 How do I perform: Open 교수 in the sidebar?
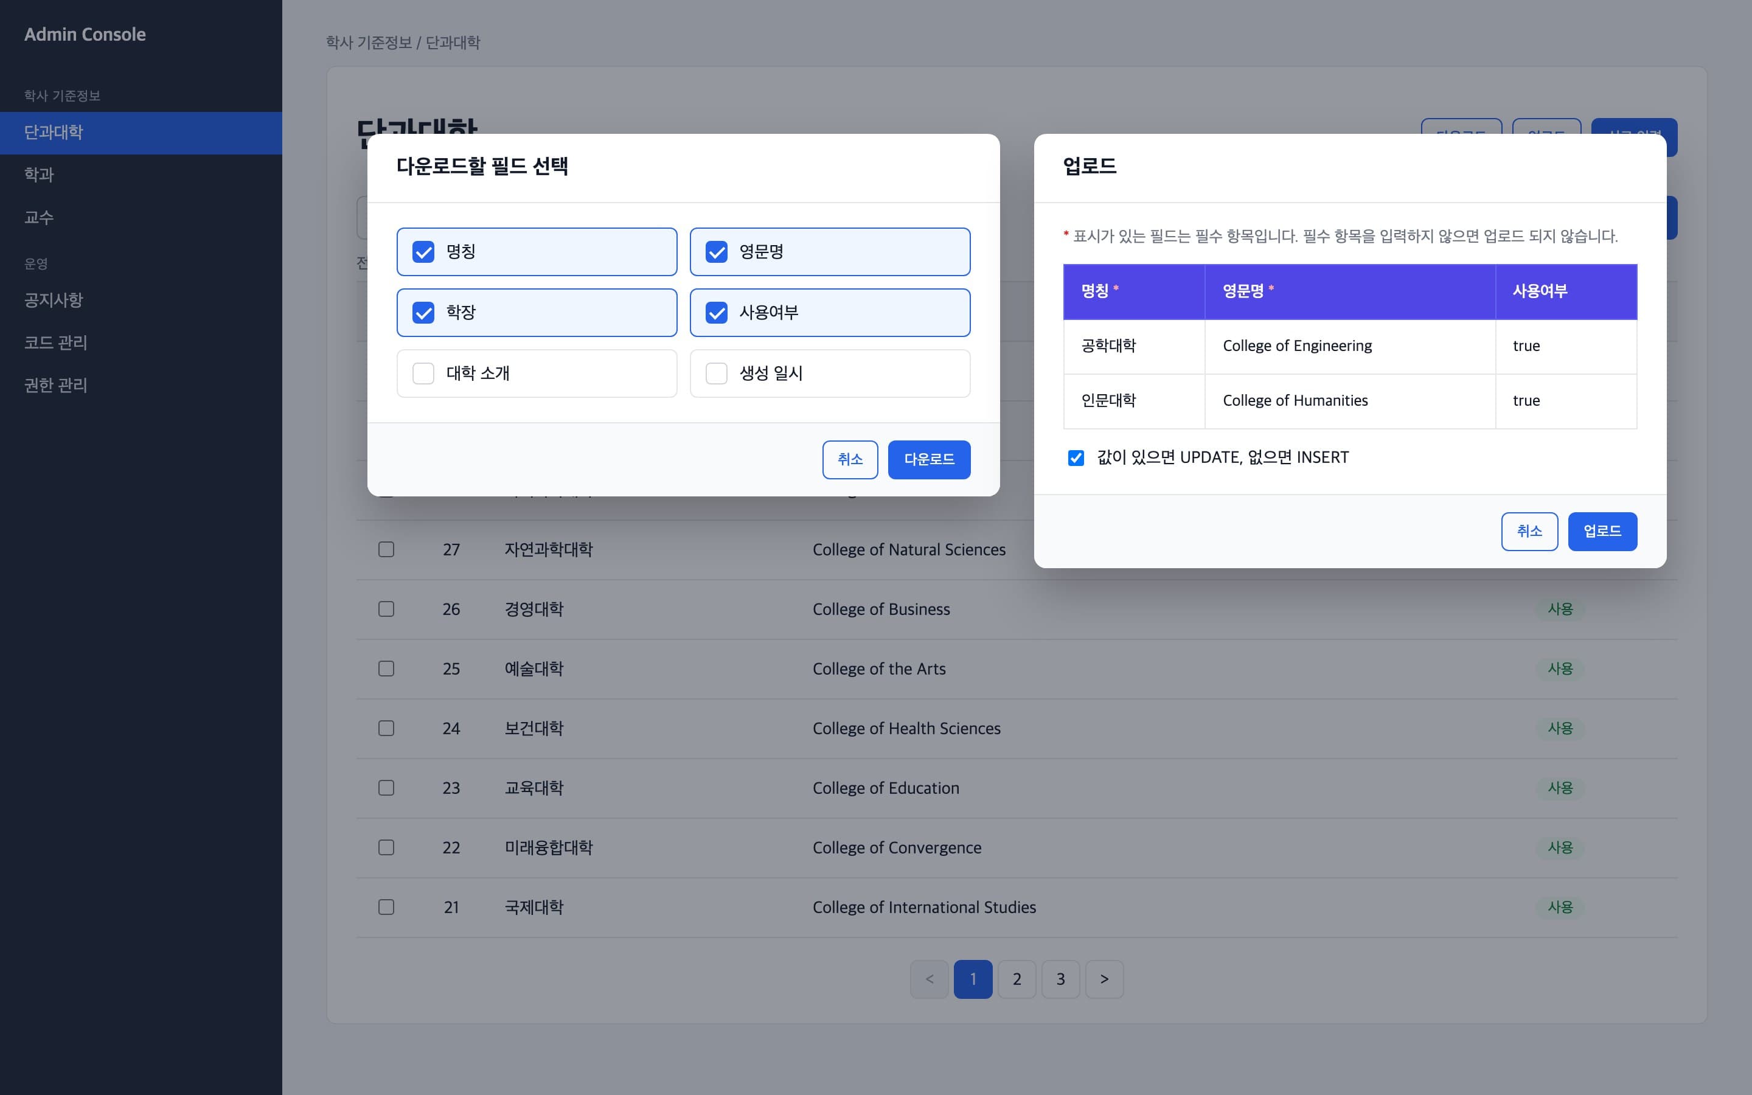(141, 217)
